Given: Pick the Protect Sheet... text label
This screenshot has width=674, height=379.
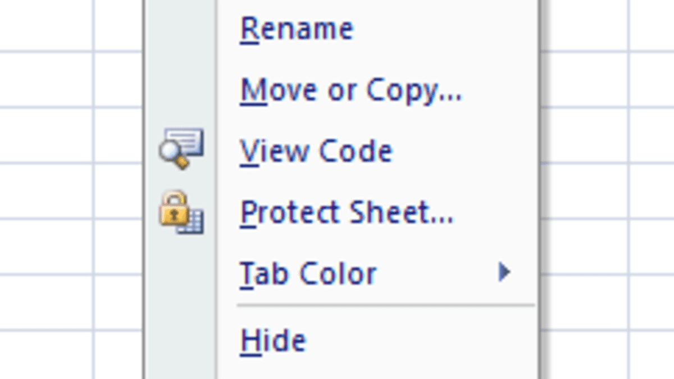Looking at the screenshot, I should pyautogui.click(x=347, y=212).
